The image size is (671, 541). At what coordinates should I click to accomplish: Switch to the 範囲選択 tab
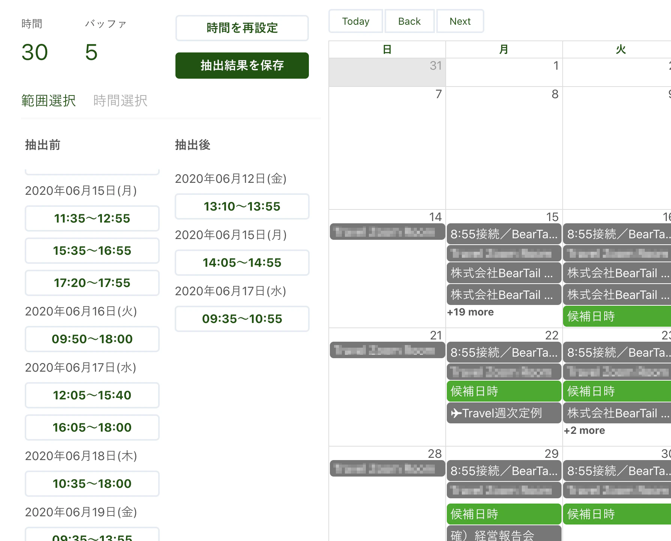[48, 101]
